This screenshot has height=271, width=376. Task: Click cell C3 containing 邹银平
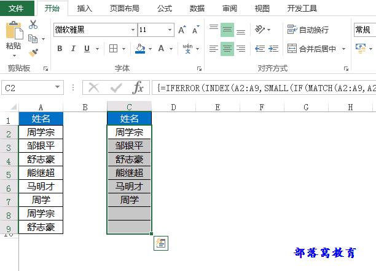pos(129,146)
